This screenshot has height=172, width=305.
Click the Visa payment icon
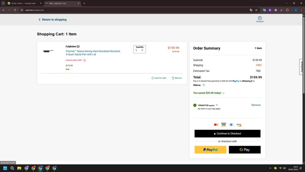point(224,125)
